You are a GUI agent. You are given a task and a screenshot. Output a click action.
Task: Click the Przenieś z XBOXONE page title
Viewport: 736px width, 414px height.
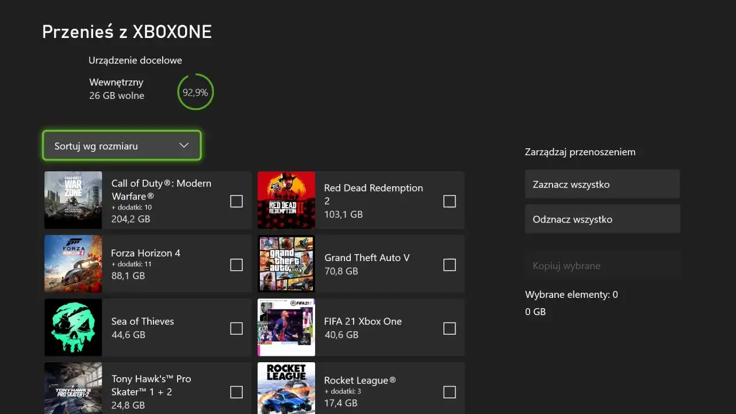click(127, 32)
